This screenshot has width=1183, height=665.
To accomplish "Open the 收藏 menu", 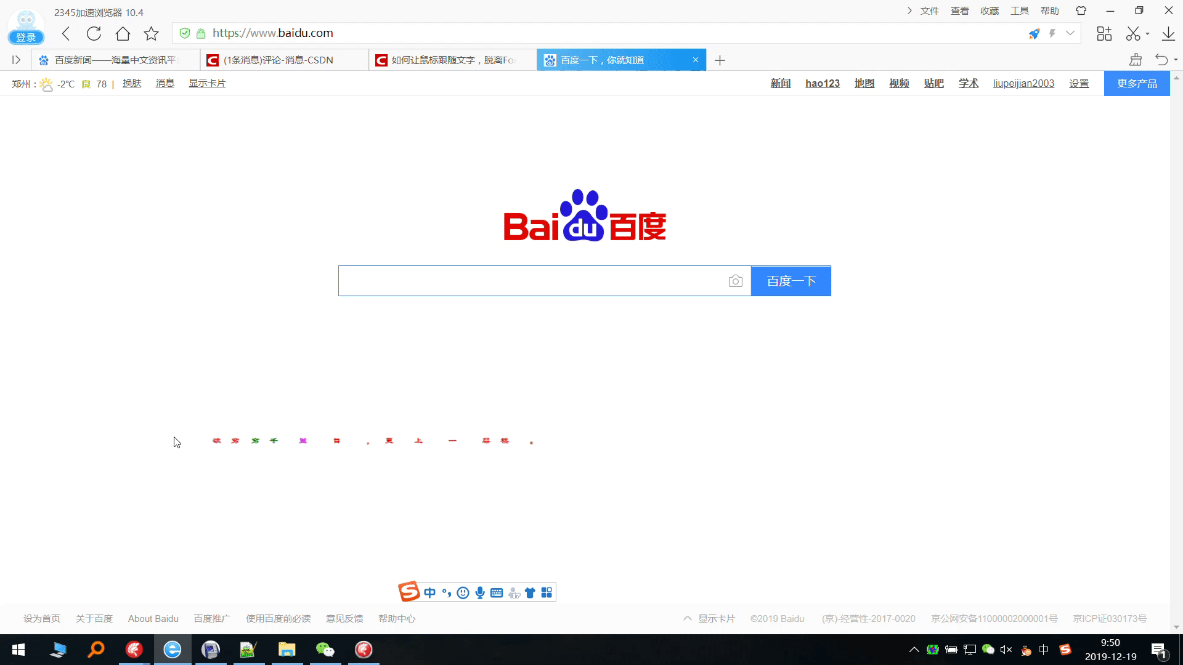I will tap(990, 11).
